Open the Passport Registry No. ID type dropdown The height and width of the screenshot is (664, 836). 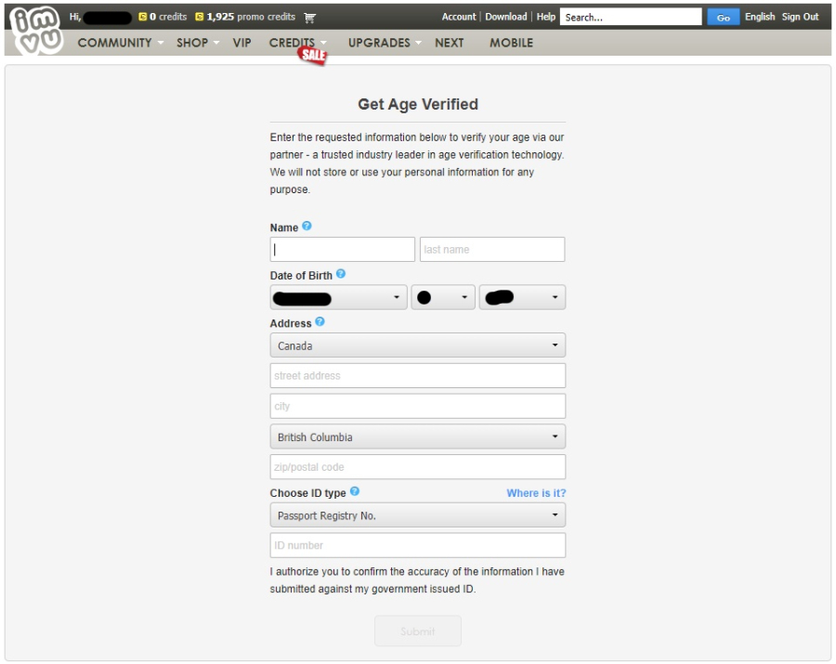tap(418, 515)
